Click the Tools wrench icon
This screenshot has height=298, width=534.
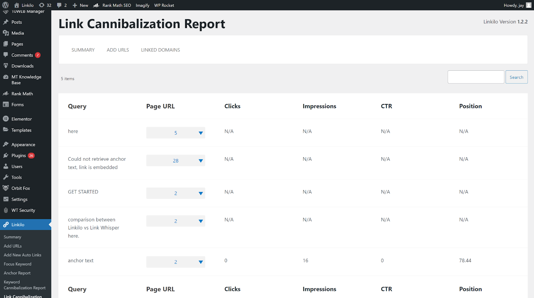(x=6, y=177)
